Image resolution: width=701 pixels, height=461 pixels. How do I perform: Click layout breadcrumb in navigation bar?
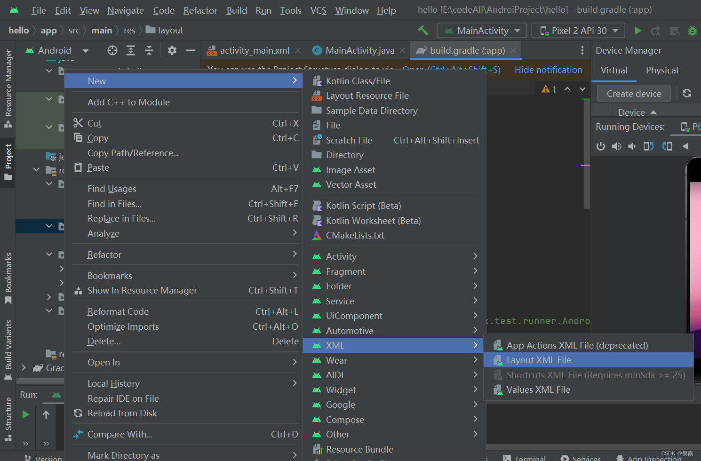tap(164, 30)
